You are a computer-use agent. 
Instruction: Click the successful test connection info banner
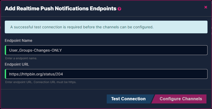(106, 27)
